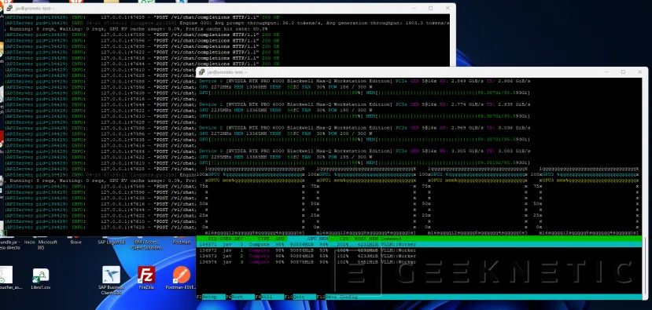Select process row 134971 in nvtop
The height and width of the screenshot is (310, 652).
click(x=419, y=244)
